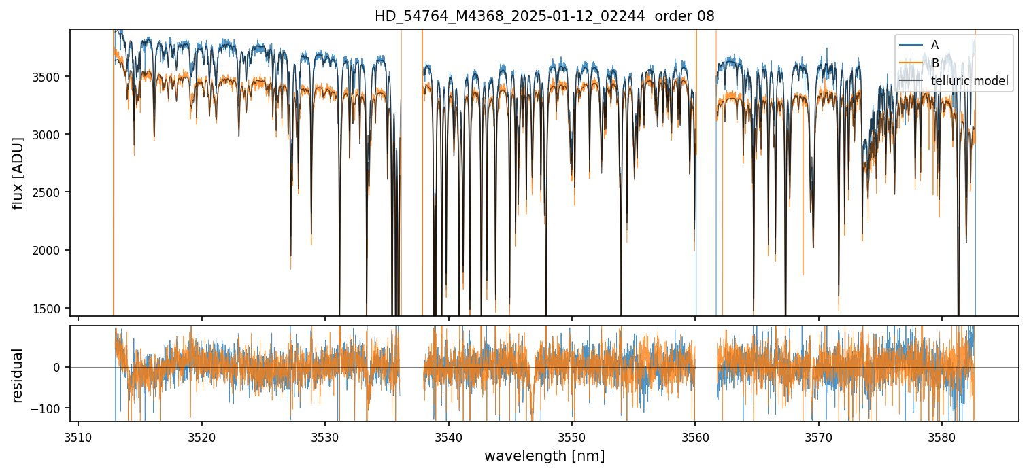
Task: Select the 'B' label in the legend
Action: 934,64
